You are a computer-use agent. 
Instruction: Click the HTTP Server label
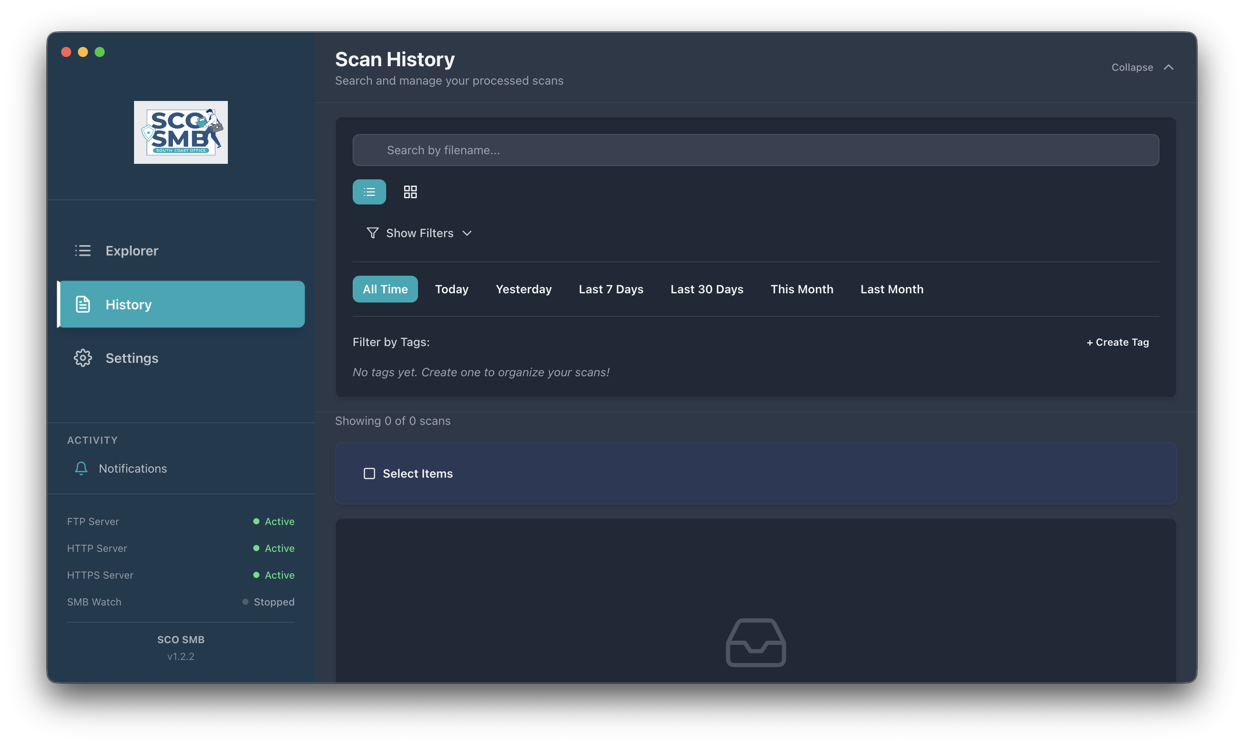(97, 548)
